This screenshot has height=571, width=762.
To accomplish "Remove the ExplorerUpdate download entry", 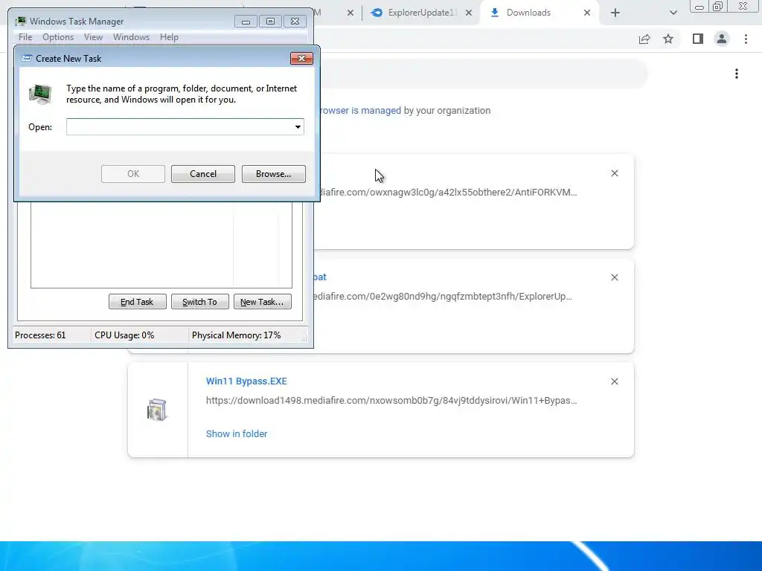I will pos(614,277).
